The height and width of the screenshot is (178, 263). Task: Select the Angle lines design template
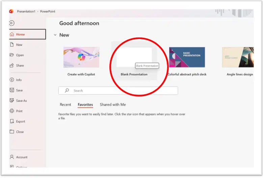[238, 57]
